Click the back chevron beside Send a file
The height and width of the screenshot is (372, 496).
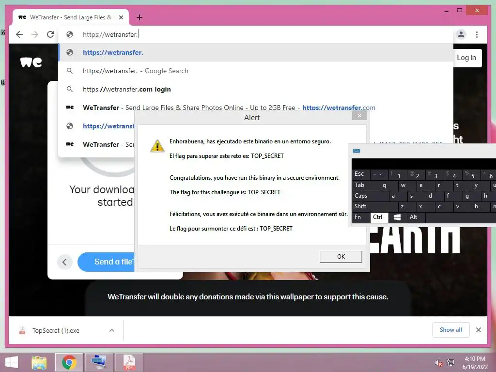coord(64,262)
